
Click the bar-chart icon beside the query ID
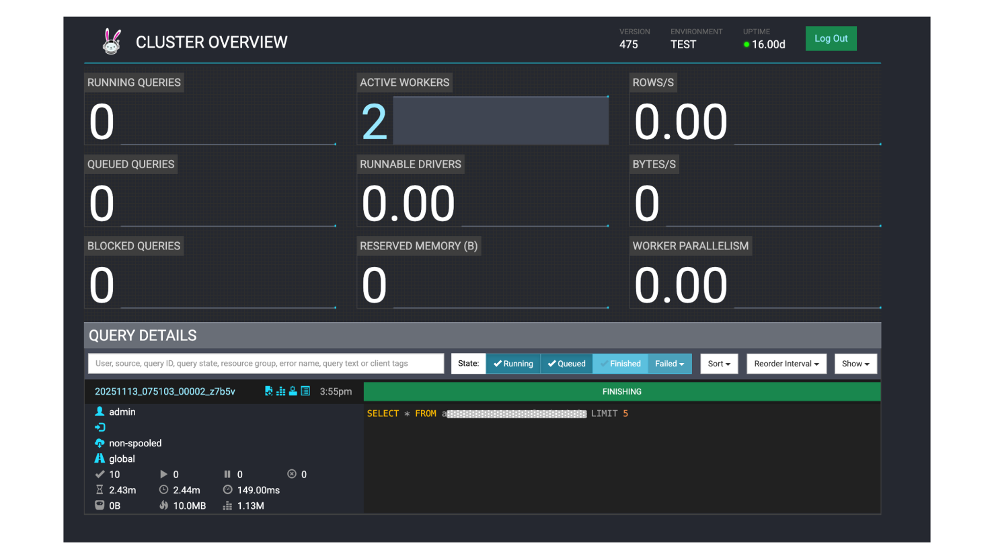(x=281, y=391)
